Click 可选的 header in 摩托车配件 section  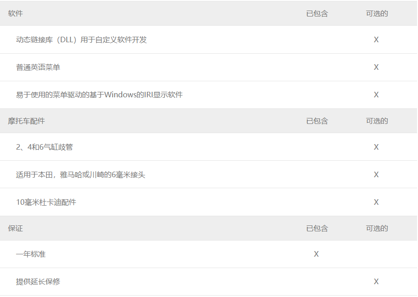[x=377, y=121]
